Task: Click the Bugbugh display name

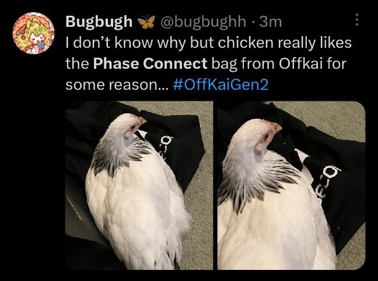Action: click(x=99, y=22)
